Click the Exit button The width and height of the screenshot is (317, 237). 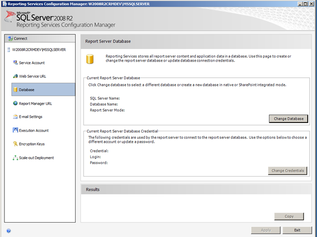[x=297, y=230]
